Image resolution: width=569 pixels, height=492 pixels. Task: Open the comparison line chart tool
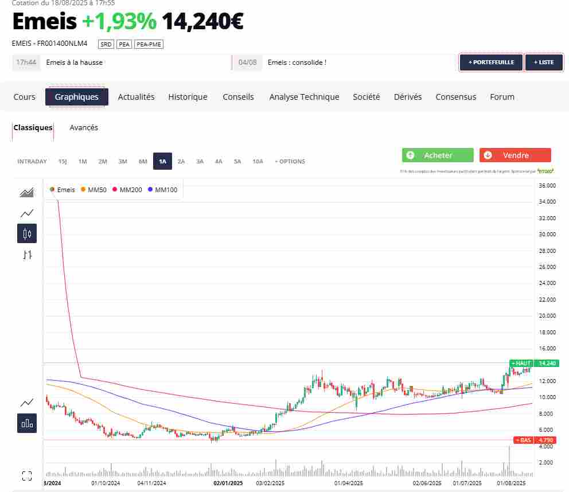click(26, 402)
